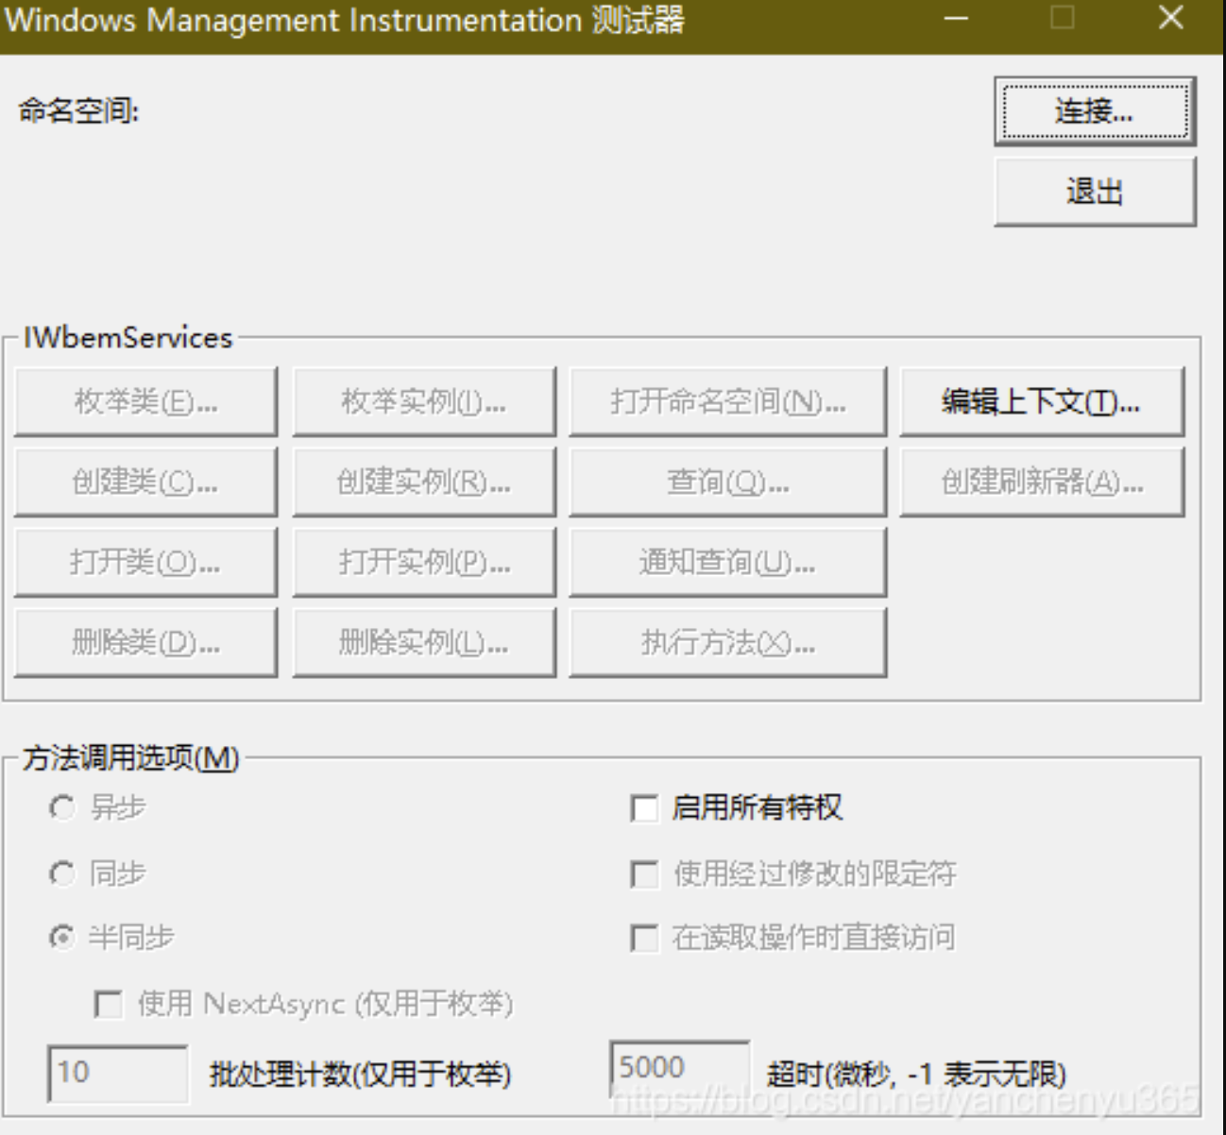This screenshot has height=1135, width=1226.
Task: Open the 通知查询(U) dialog
Action: tap(727, 561)
